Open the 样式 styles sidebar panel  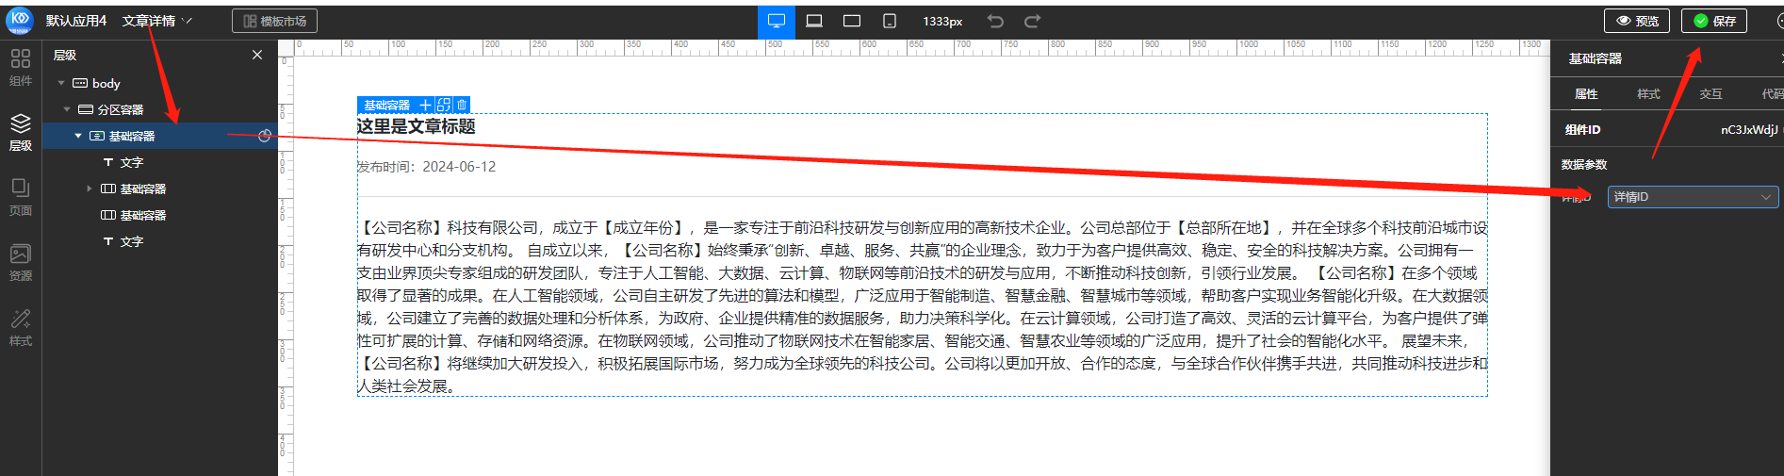click(21, 328)
